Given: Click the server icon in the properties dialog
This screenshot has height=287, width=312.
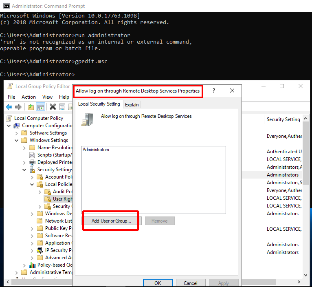Looking at the screenshot, I should (x=87, y=119).
